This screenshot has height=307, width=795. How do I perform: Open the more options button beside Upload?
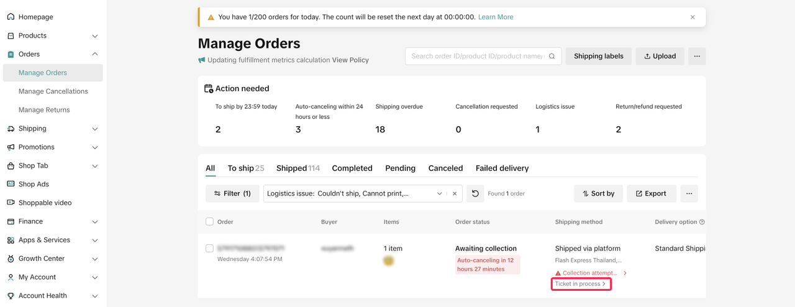click(x=697, y=57)
